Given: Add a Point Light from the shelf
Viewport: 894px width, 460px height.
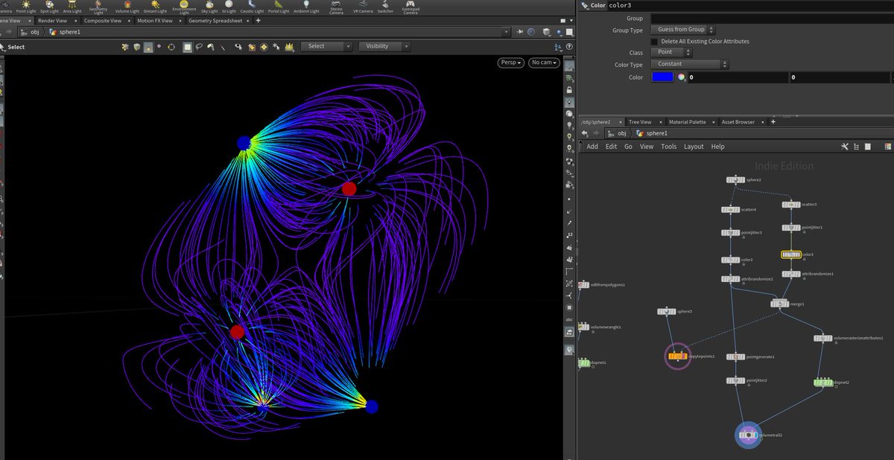Looking at the screenshot, I should 25,7.
